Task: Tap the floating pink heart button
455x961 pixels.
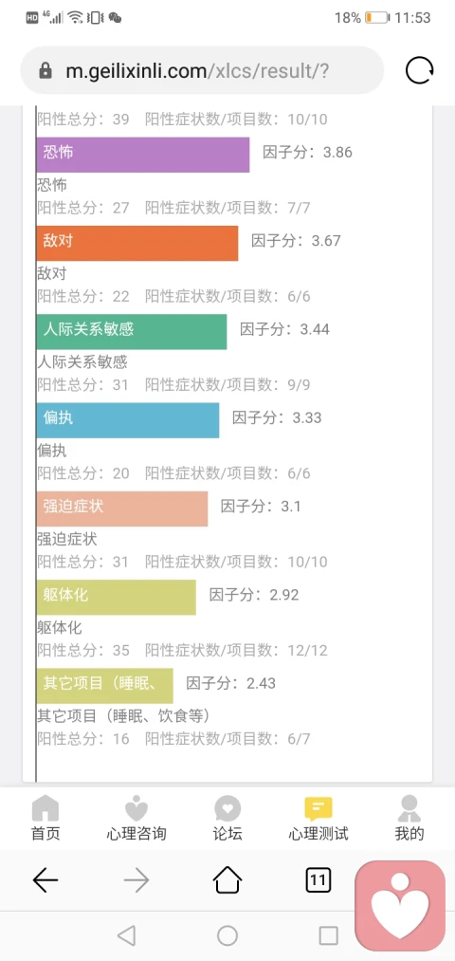Action: point(401,905)
